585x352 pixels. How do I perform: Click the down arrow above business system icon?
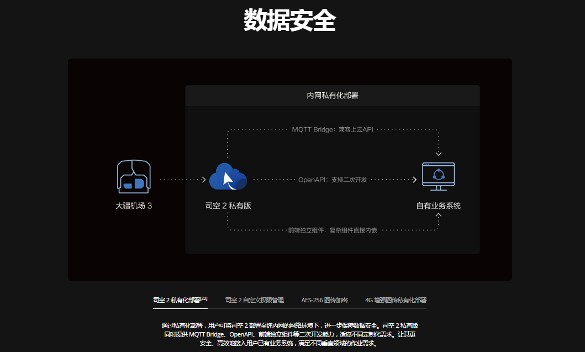(x=439, y=154)
